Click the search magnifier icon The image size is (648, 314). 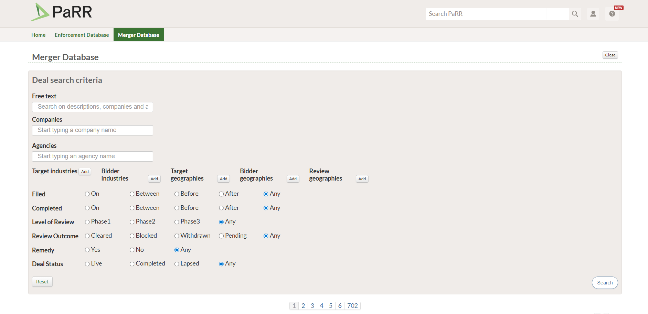(575, 14)
